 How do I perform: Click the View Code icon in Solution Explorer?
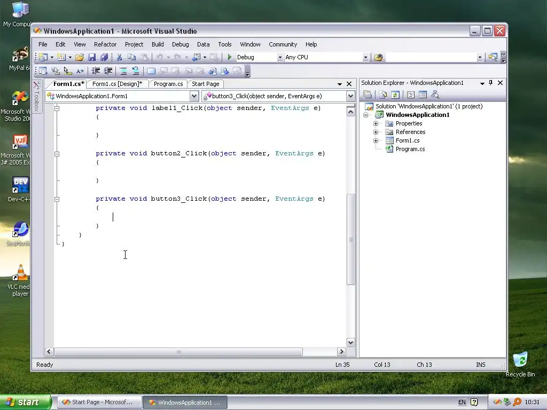click(x=411, y=94)
